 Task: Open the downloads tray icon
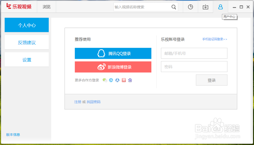[x=205, y=7]
